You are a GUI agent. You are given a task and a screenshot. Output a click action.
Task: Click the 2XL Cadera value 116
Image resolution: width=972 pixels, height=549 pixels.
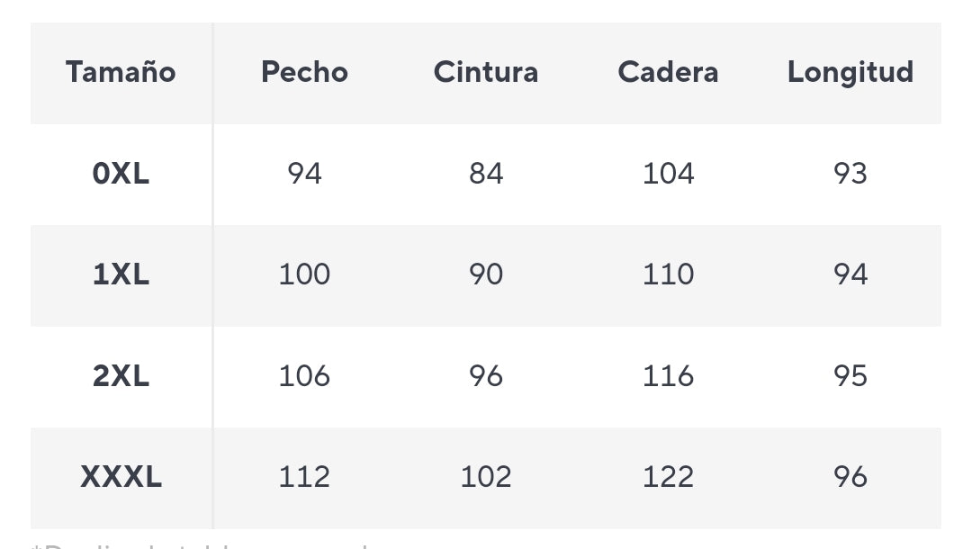tap(668, 375)
